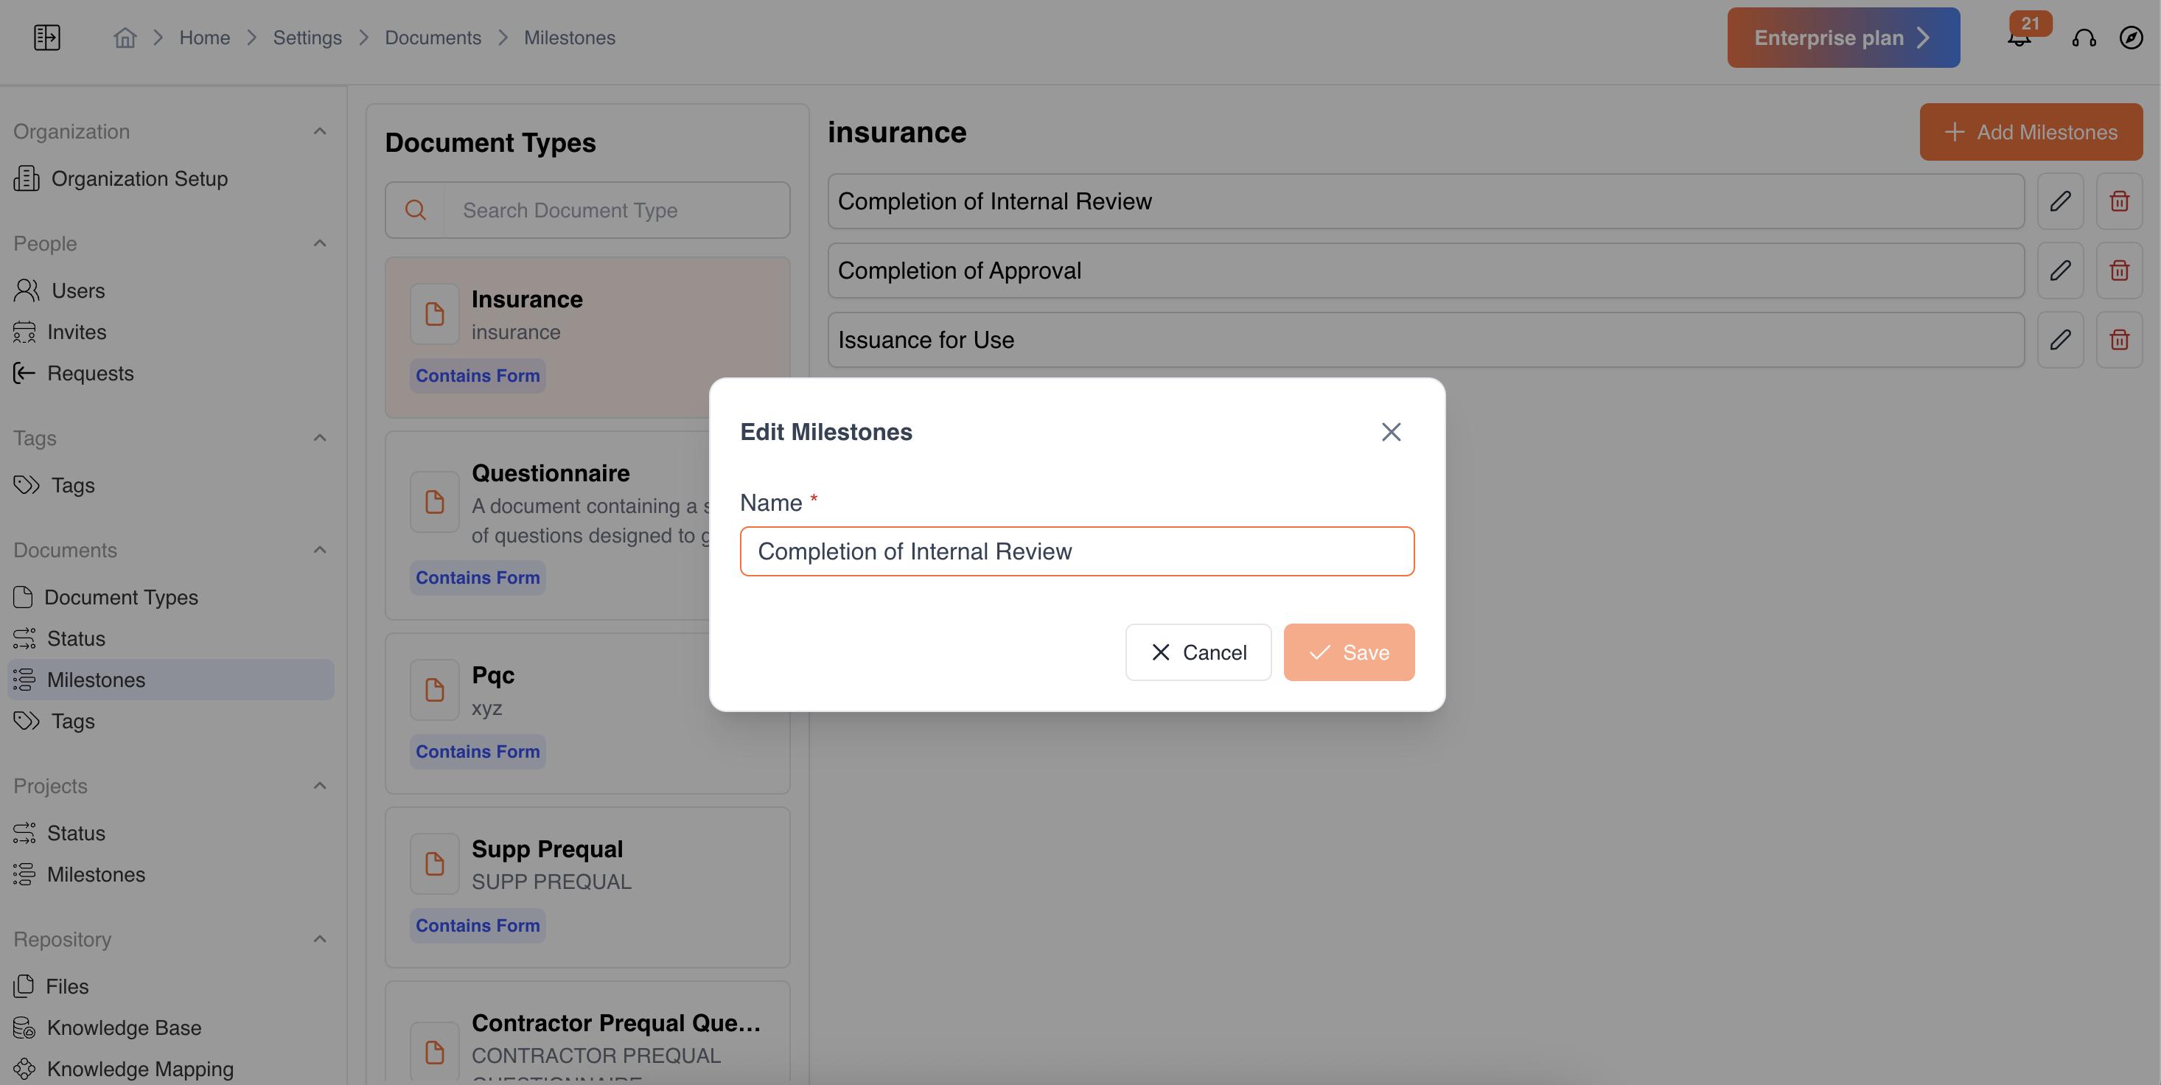The height and width of the screenshot is (1085, 2161).
Task: Open Document Types in sidebar
Action: coord(121,598)
